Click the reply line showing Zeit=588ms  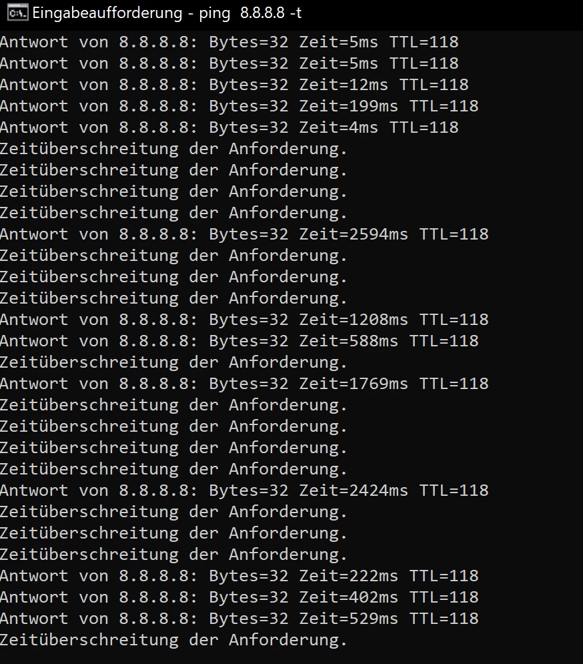pyautogui.click(x=239, y=341)
